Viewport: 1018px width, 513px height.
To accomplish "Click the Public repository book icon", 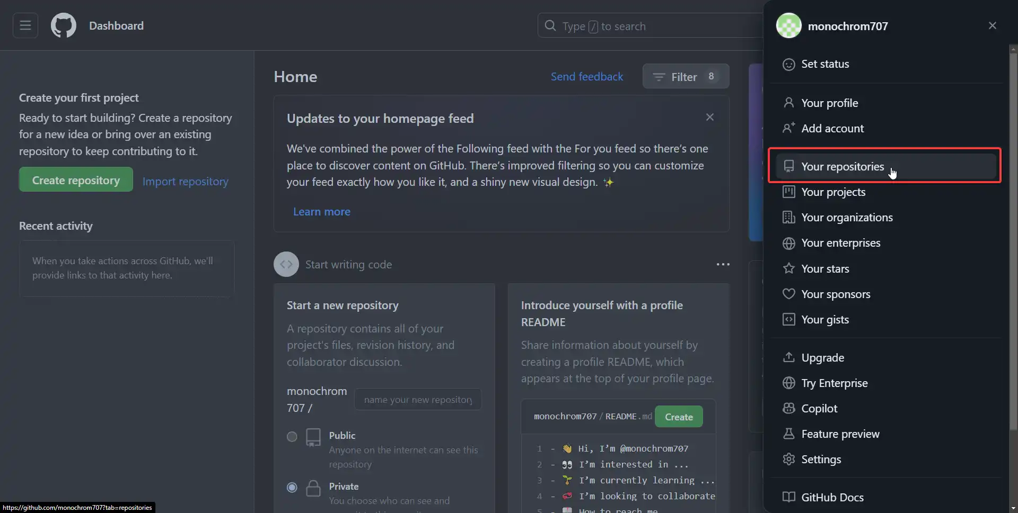I will click(313, 437).
